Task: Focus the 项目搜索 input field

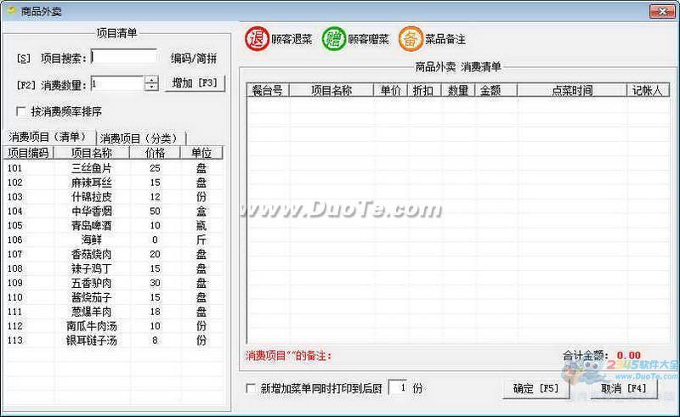Action: click(124, 57)
